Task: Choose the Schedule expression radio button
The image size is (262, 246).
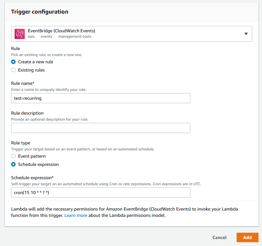Action: point(13,164)
